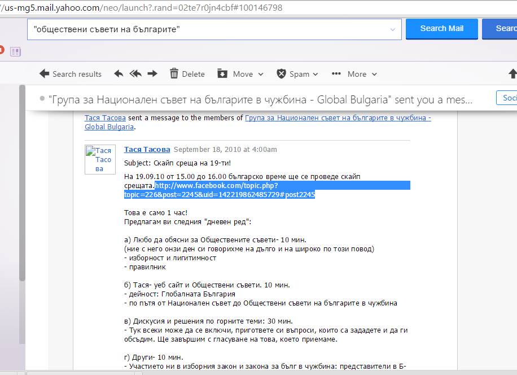Screen dimensions: 517x375
Task: Click the Reply All double-arrow icon
Action: click(135, 74)
